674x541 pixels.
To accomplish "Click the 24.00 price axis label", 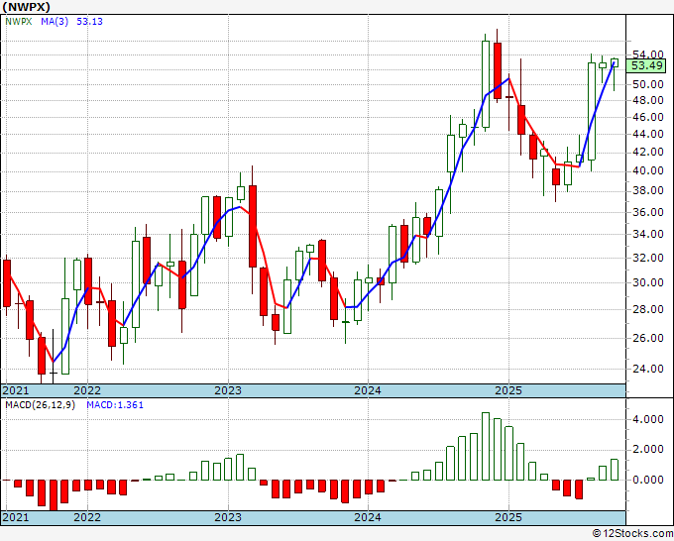I will click(x=648, y=369).
